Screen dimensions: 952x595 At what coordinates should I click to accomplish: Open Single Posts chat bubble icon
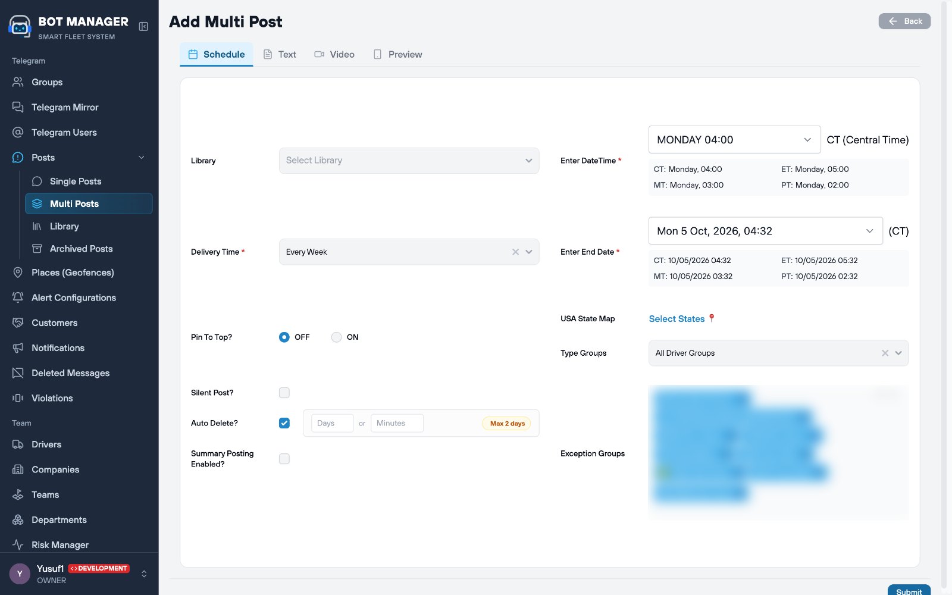click(x=37, y=181)
